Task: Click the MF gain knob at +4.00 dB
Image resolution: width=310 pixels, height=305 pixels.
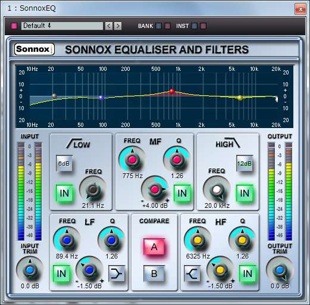Action: (x=155, y=189)
